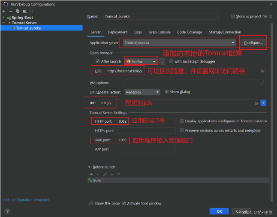
Task: Expand VM options field
Action: 262,83
